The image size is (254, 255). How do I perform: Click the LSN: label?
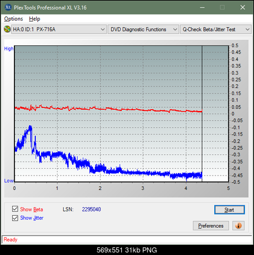tap(68, 210)
